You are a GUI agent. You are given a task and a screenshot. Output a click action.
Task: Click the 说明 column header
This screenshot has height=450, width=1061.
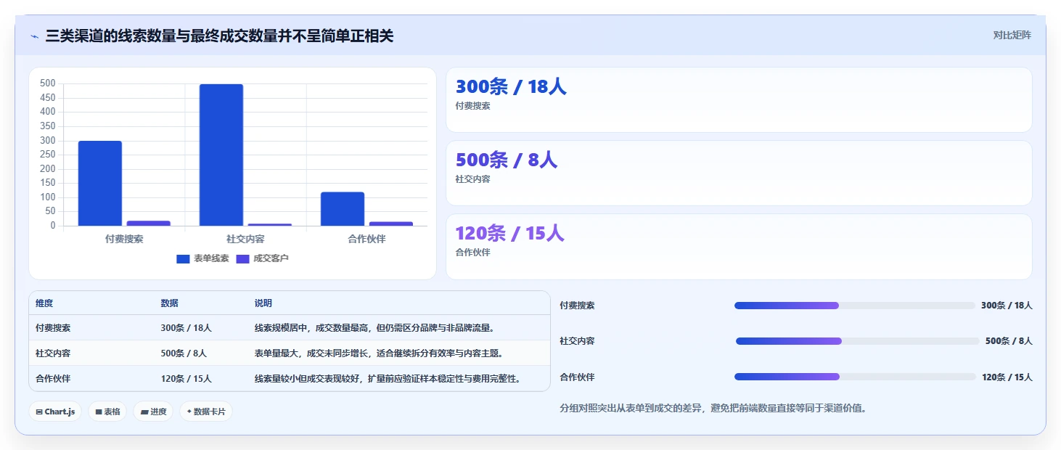click(263, 303)
